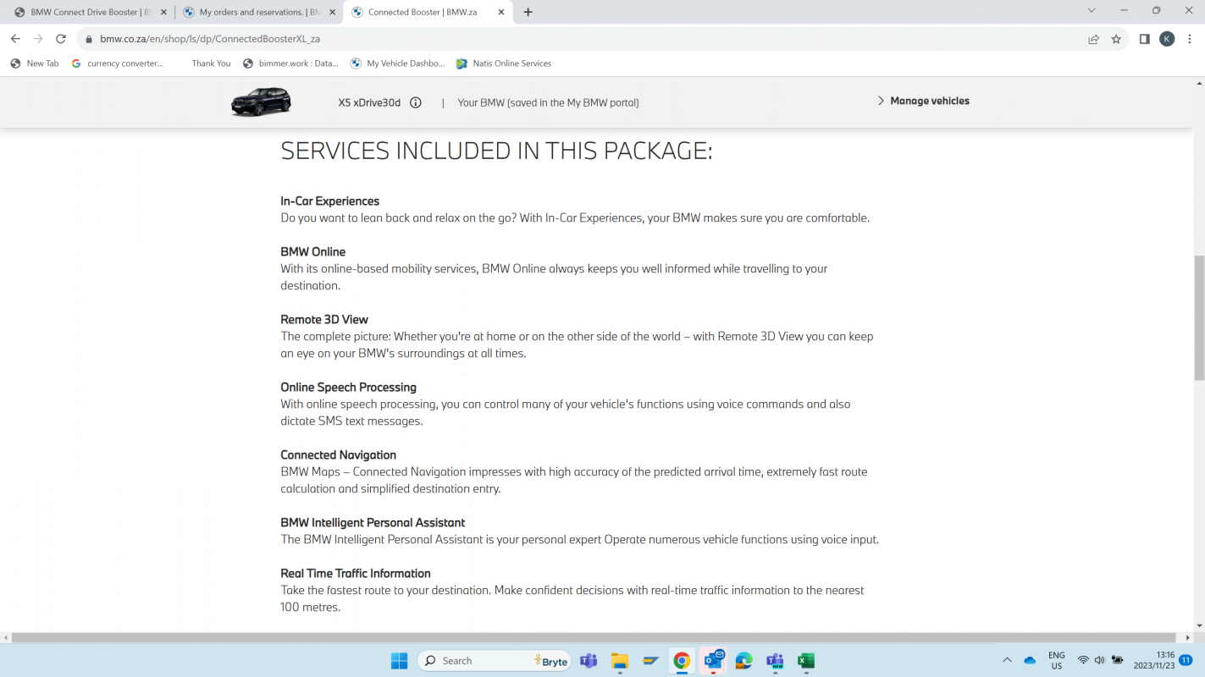The image size is (1205, 677).
Task: Click the horizontal page scrollbar
Action: [x=594, y=637]
